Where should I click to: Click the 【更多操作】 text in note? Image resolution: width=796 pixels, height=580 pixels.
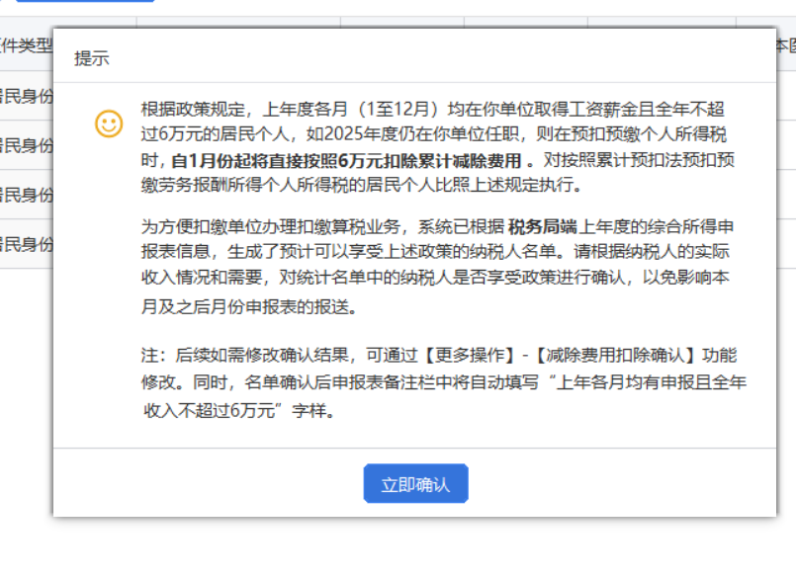tap(470, 355)
